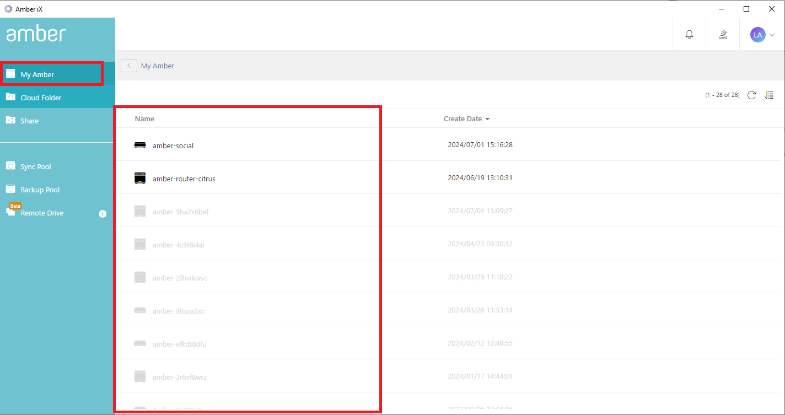Click the refresh list icon
This screenshot has height=415, width=785.
[x=751, y=95]
